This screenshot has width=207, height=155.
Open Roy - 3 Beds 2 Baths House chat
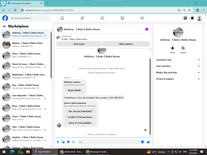coord(25,86)
